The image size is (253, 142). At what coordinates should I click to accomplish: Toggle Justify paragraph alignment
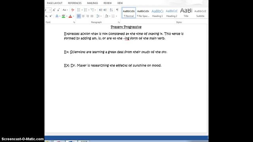pos(92,16)
